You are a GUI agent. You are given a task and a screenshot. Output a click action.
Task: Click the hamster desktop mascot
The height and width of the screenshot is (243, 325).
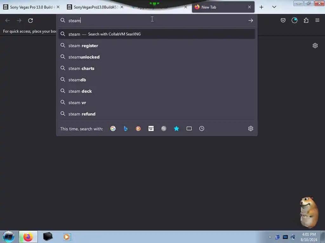click(309, 212)
